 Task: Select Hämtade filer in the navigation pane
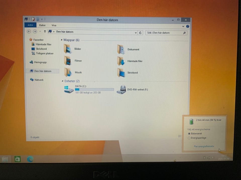[41, 44]
